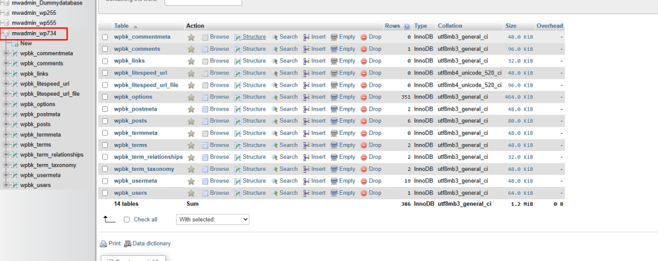Click red Drop icon for wpbk_posts
The height and width of the screenshot is (261, 658).
tap(364, 122)
